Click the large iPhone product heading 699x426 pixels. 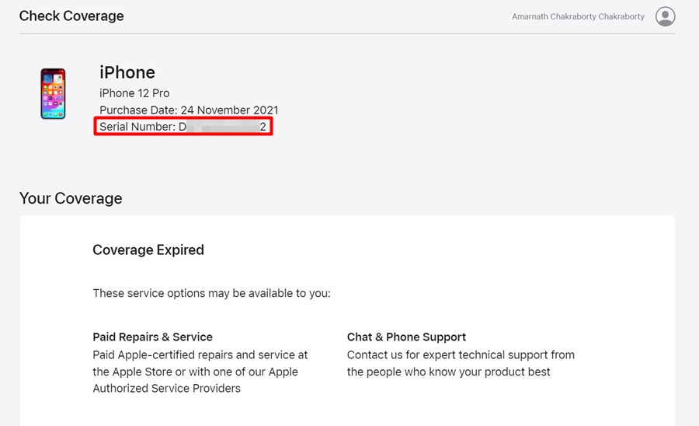(127, 72)
